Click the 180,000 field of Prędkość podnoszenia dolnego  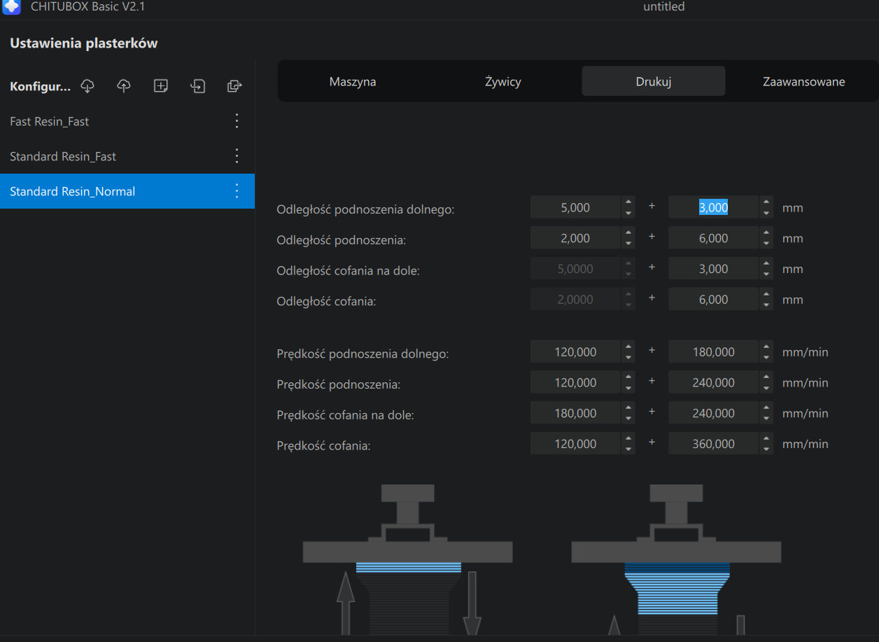[x=713, y=351]
